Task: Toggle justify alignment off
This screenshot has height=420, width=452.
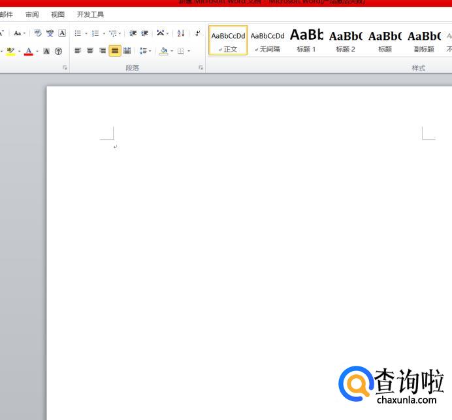Action: tap(115, 51)
